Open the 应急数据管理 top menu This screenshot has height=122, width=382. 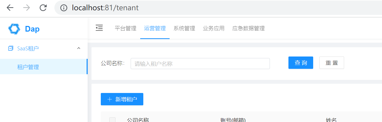tap(248, 28)
